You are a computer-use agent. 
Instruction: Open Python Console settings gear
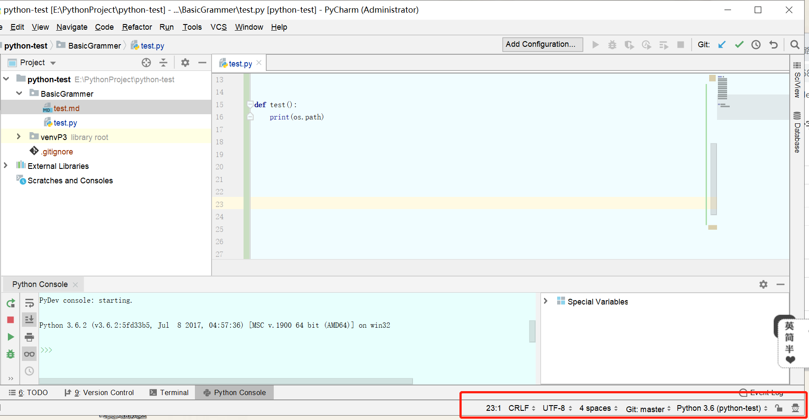[763, 284]
